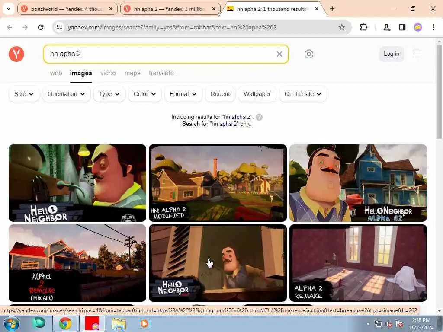
Task: Go back with the browser back arrow
Action: coord(10,27)
